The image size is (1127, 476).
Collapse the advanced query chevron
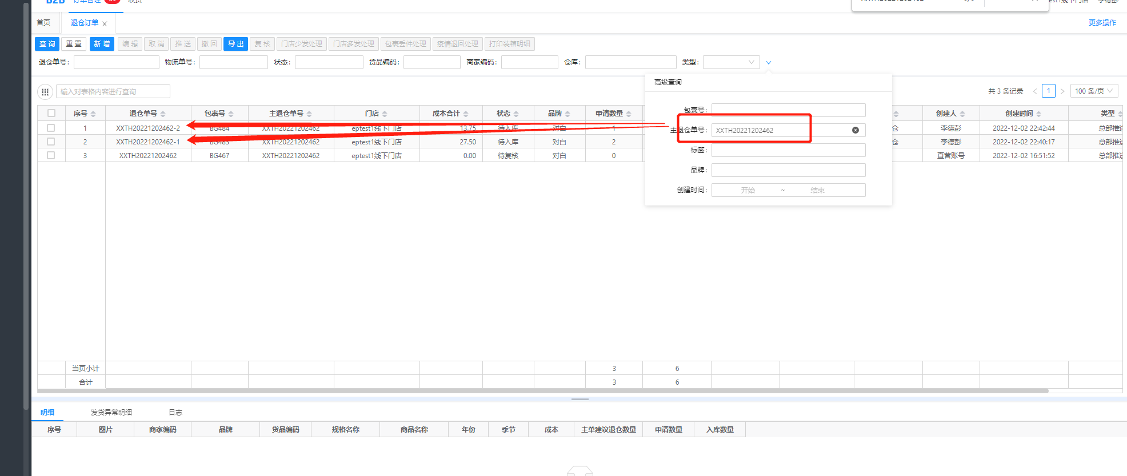tap(769, 63)
